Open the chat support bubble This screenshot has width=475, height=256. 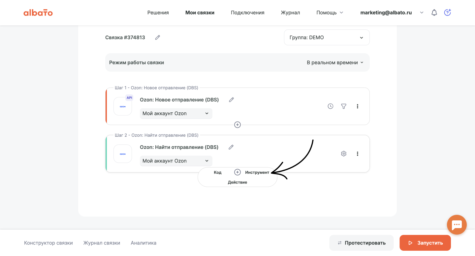pyautogui.click(x=457, y=225)
